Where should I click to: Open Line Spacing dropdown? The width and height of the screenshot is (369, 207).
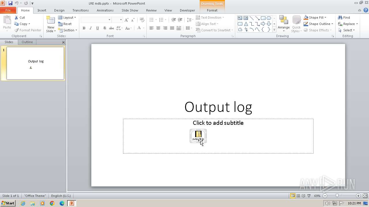click(x=190, y=20)
